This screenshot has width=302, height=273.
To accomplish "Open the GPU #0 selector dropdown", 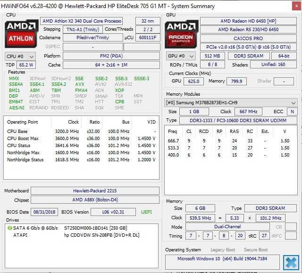I will click(181, 56).
